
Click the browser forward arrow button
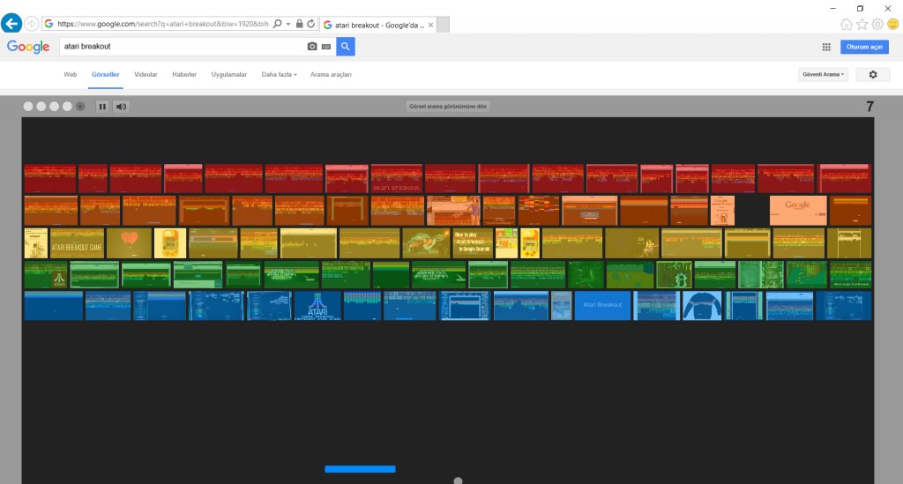[x=32, y=24]
